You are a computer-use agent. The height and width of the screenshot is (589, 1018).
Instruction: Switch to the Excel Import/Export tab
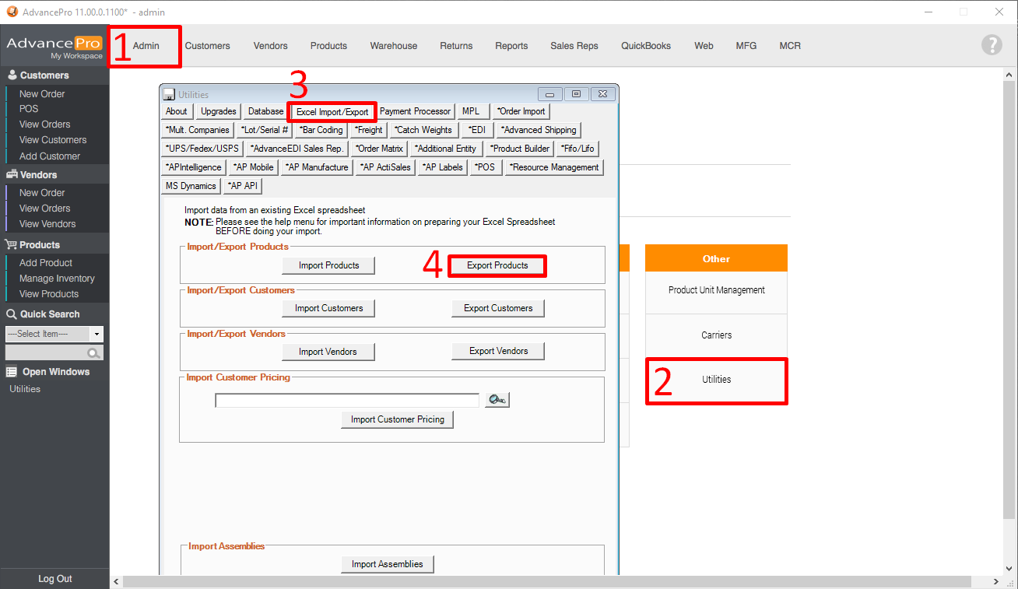click(x=332, y=112)
